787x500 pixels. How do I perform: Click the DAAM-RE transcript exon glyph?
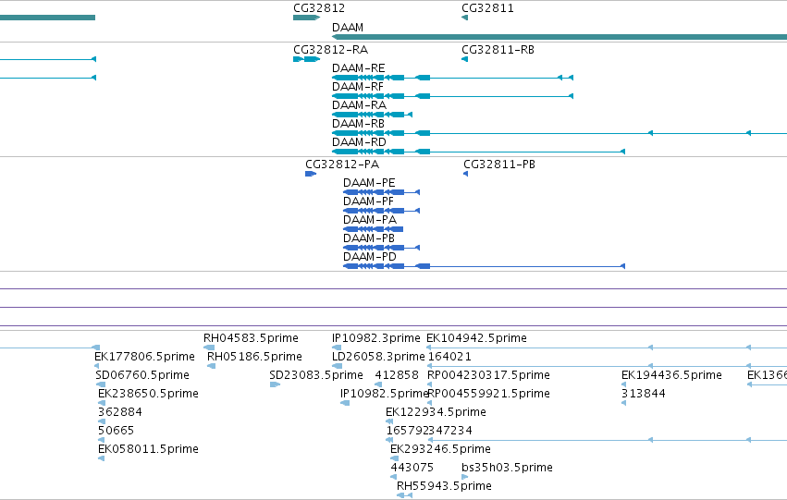pos(452,78)
